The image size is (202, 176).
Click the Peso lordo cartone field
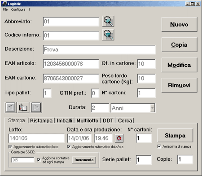pyautogui.click(x=146, y=78)
